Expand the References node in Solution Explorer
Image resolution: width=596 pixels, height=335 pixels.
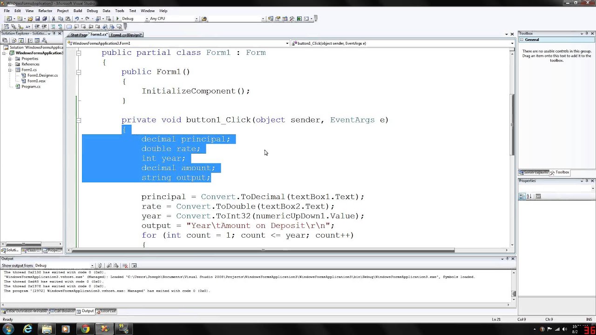click(x=10, y=64)
